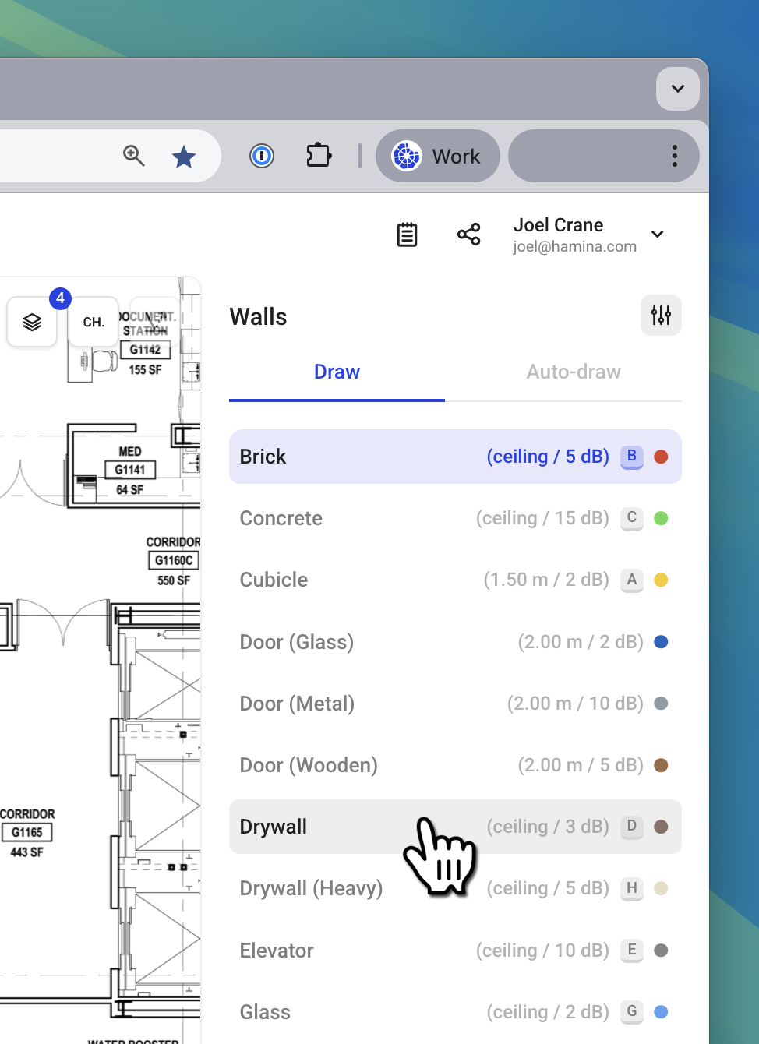This screenshot has width=759, height=1044.
Task: Click the dark gray Elevator color dot
Action: point(661,951)
